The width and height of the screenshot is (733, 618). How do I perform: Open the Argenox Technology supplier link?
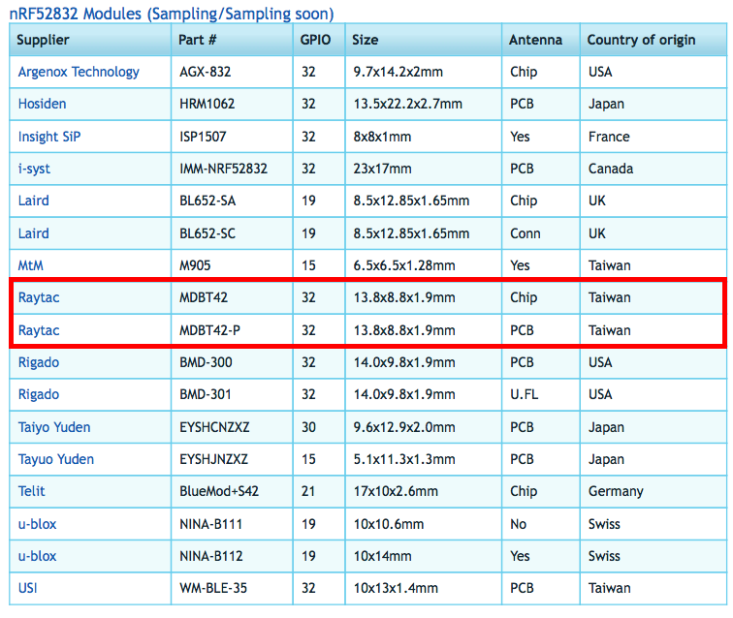coord(79,72)
